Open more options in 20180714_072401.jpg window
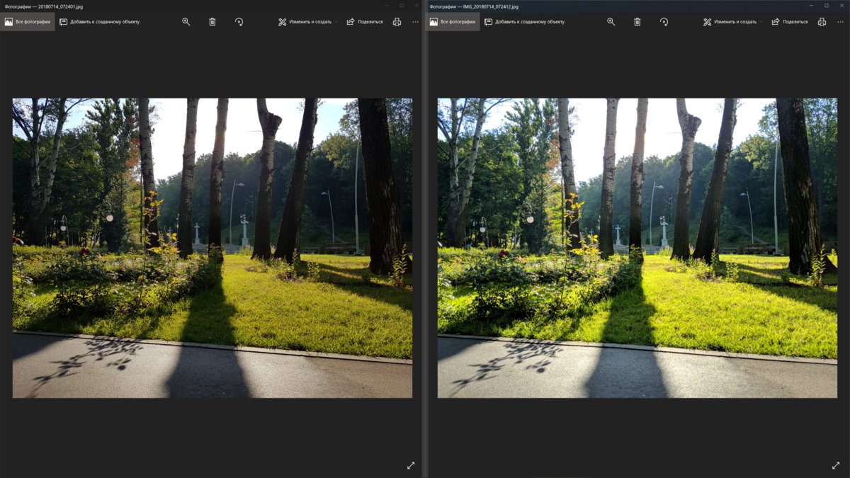Image resolution: width=850 pixels, height=478 pixels. tap(415, 22)
